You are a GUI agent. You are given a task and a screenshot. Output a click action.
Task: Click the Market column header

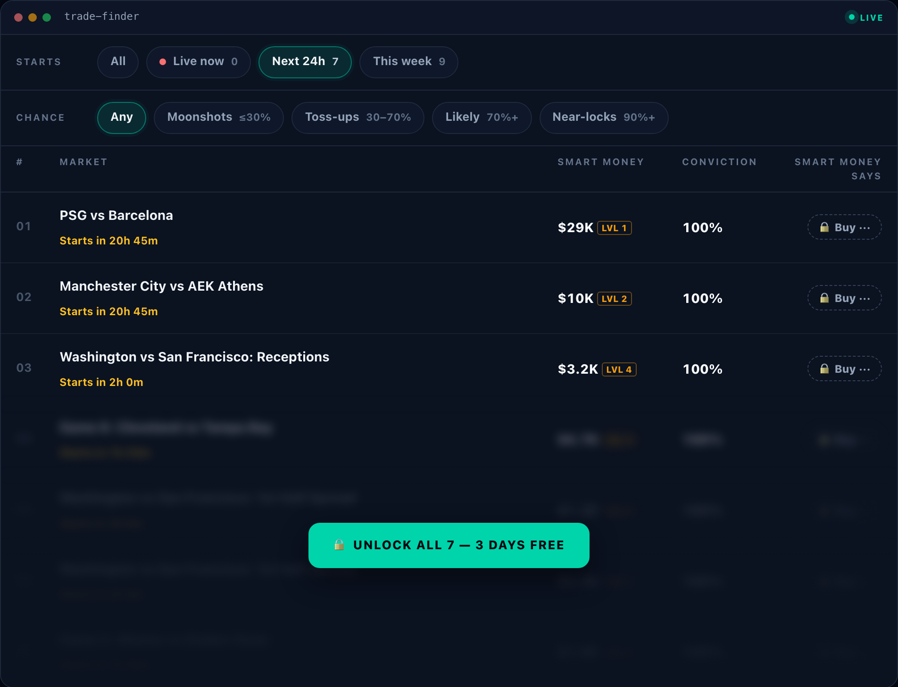[x=83, y=162]
